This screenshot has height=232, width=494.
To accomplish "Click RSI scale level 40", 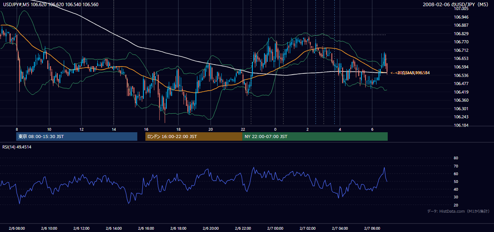I will click(456, 189).
